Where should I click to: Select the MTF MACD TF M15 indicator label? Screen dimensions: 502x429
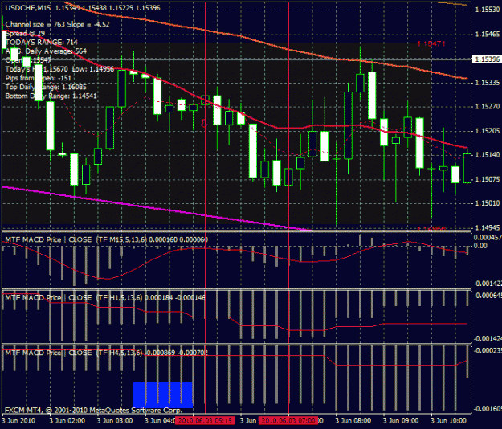tap(106, 239)
